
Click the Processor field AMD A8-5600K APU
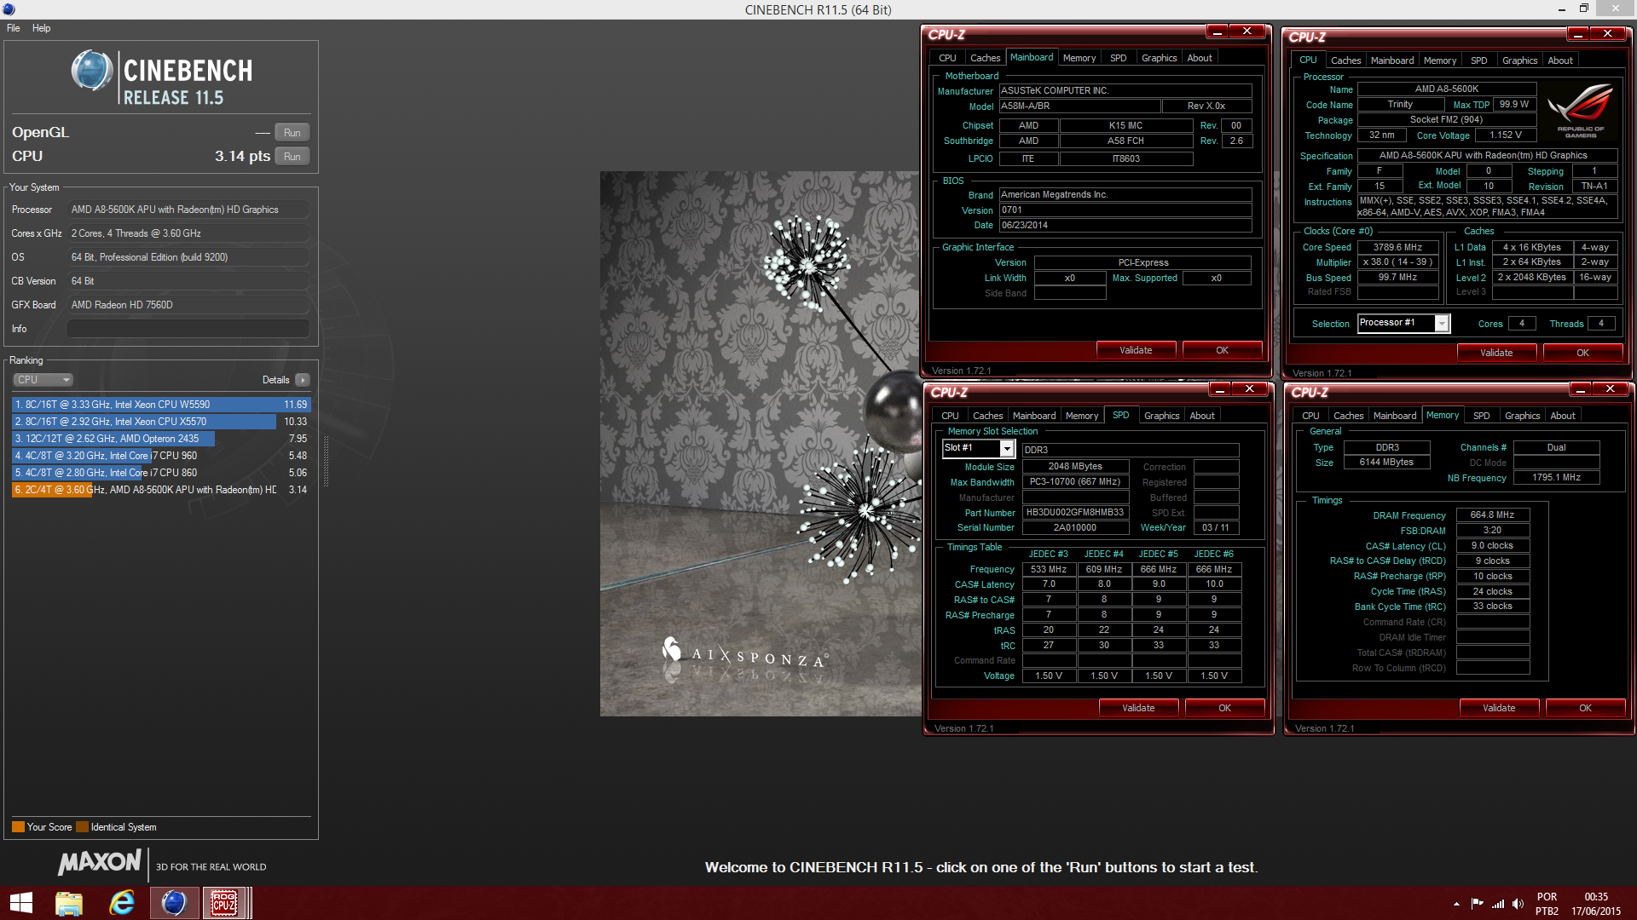pos(188,210)
